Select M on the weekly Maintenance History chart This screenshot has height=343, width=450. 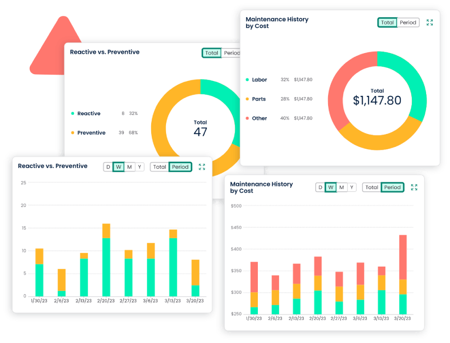click(x=341, y=187)
